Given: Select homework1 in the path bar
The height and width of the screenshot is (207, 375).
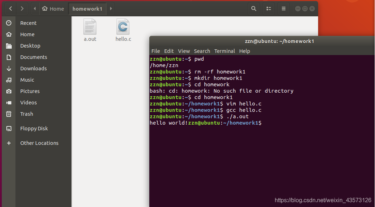Looking at the screenshot, I should pyautogui.click(x=87, y=9).
